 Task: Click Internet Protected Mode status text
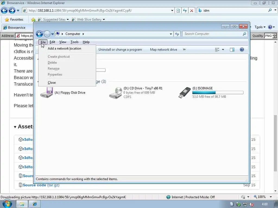click(193, 197)
